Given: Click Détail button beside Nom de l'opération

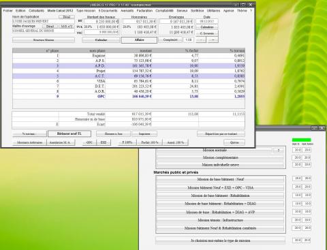Looking at the screenshot, I should pyautogui.click(x=67, y=17).
